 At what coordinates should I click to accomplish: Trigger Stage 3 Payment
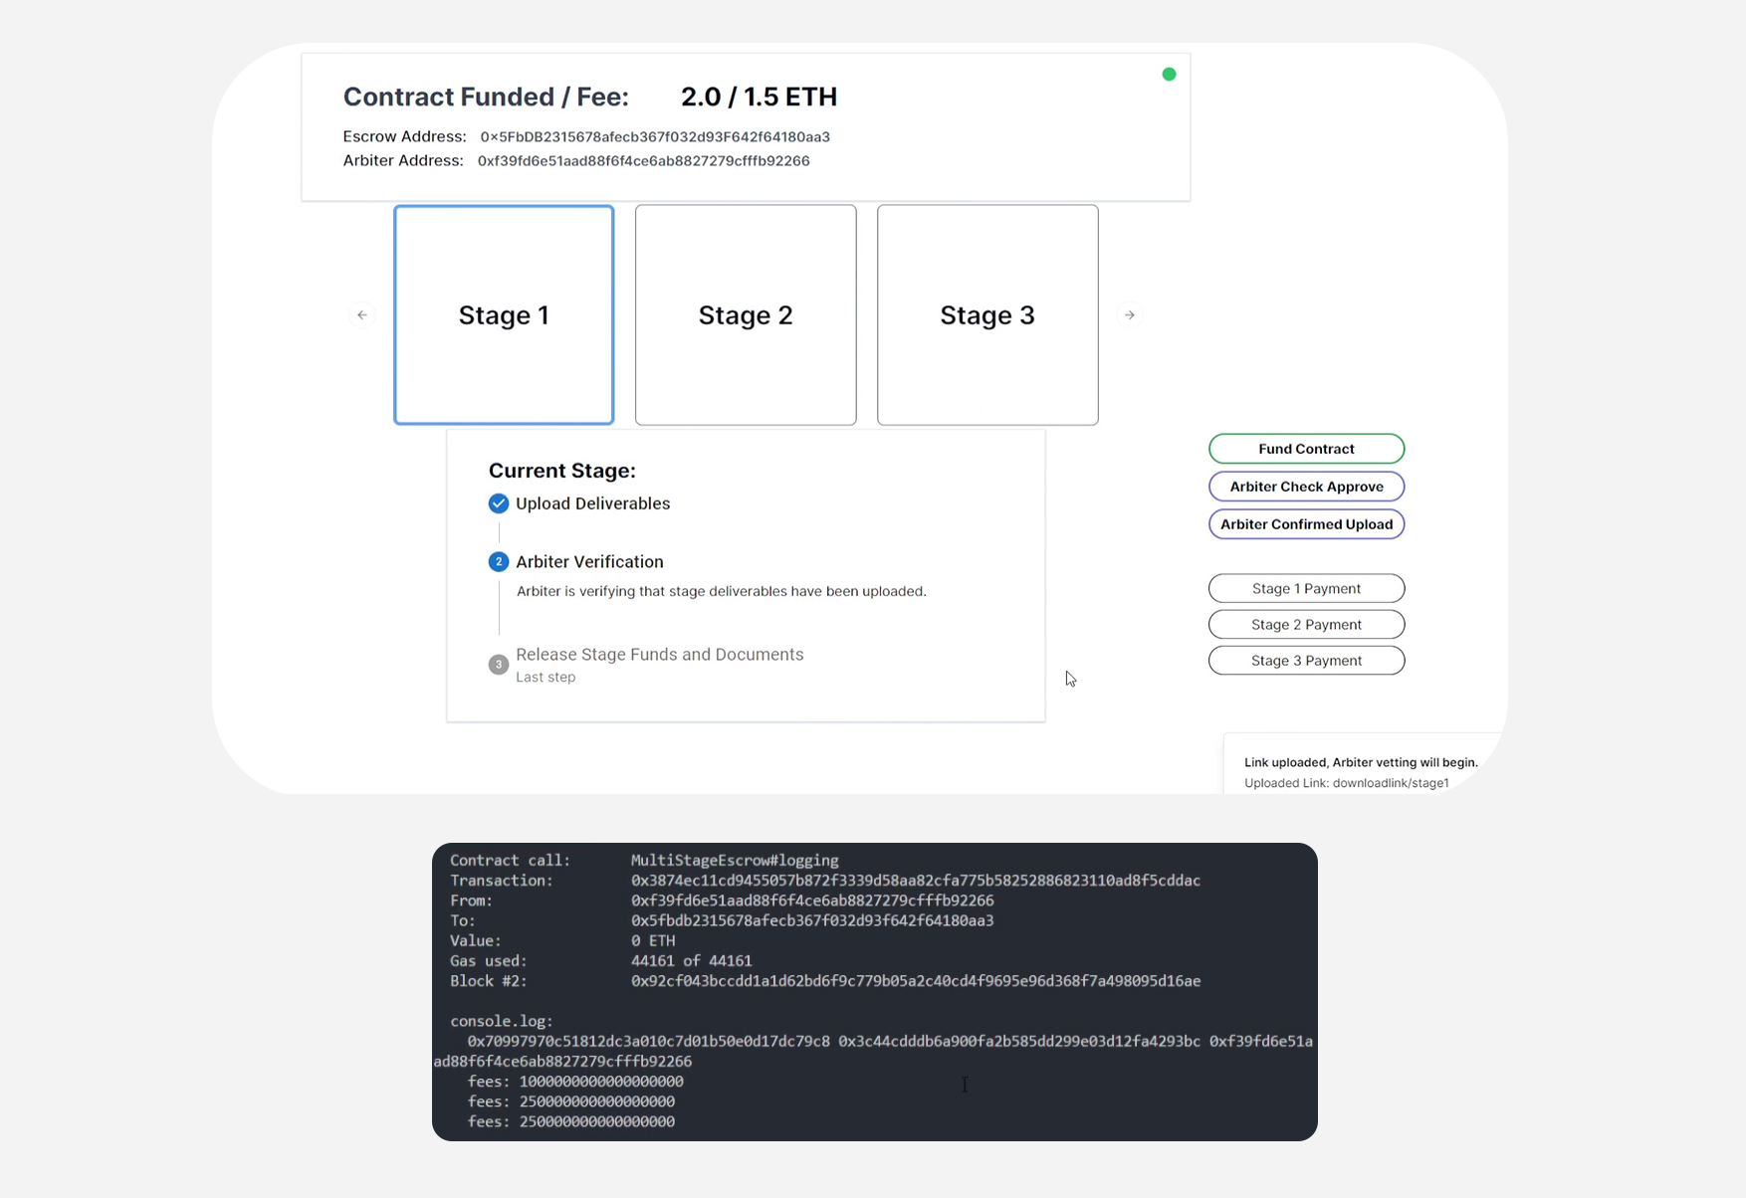pos(1306,661)
